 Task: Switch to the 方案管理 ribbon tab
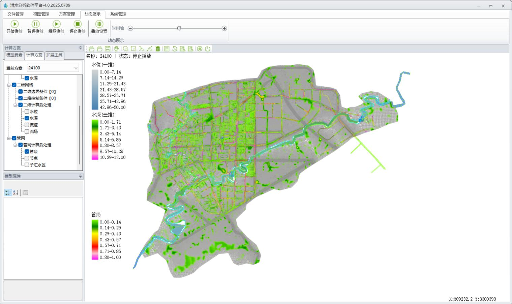click(x=67, y=14)
